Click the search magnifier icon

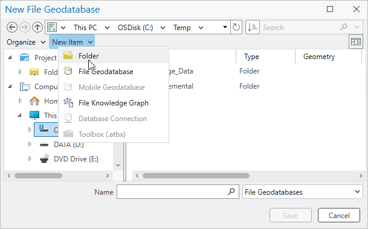(344, 27)
